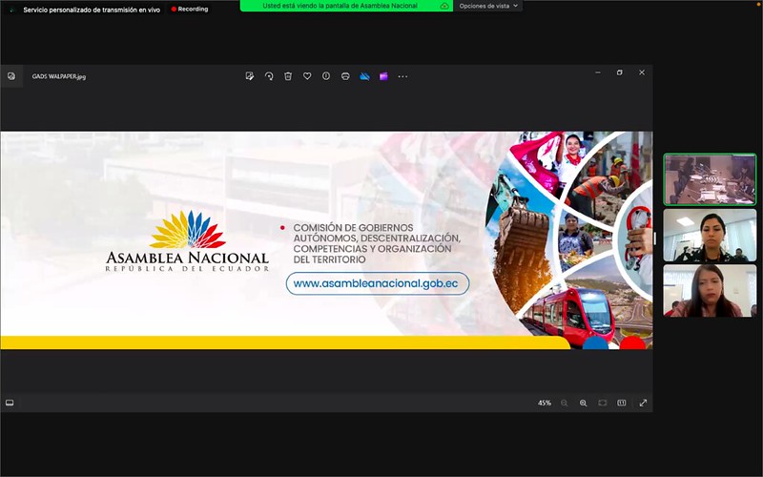Click the GADS WALPAPER.jpg file name
763x477 pixels.
tap(59, 76)
